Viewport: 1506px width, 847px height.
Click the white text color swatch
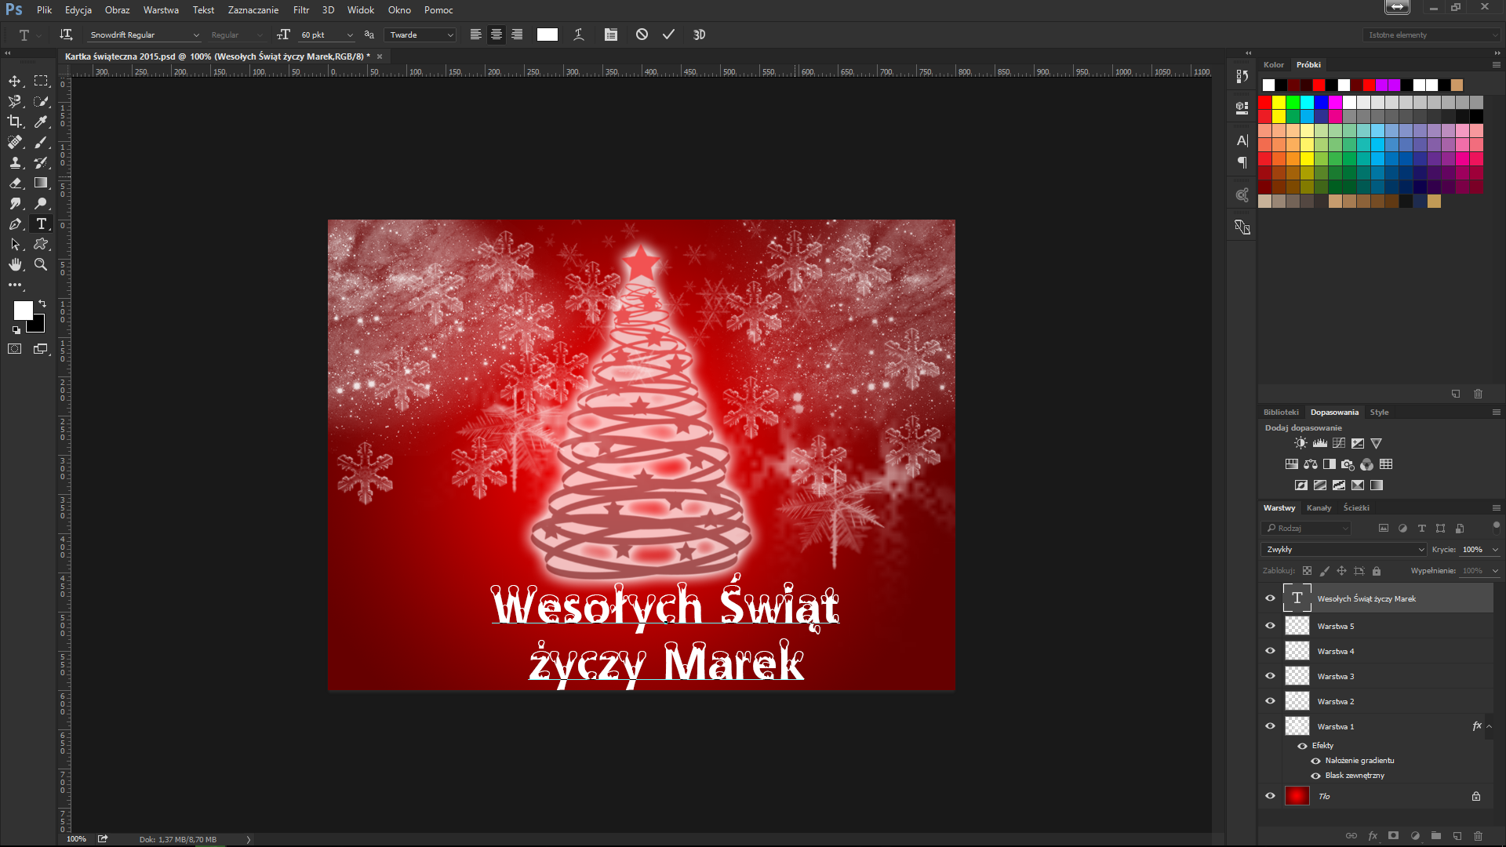[x=547, y=35]
